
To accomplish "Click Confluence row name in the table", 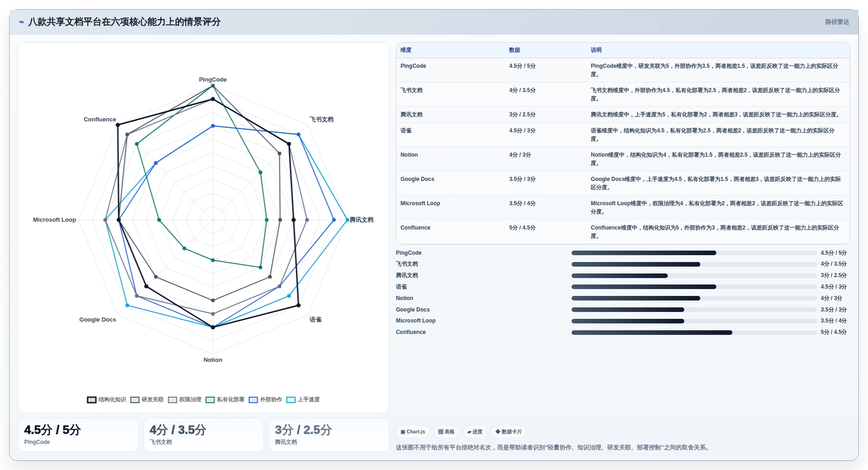I will [415, 228].
